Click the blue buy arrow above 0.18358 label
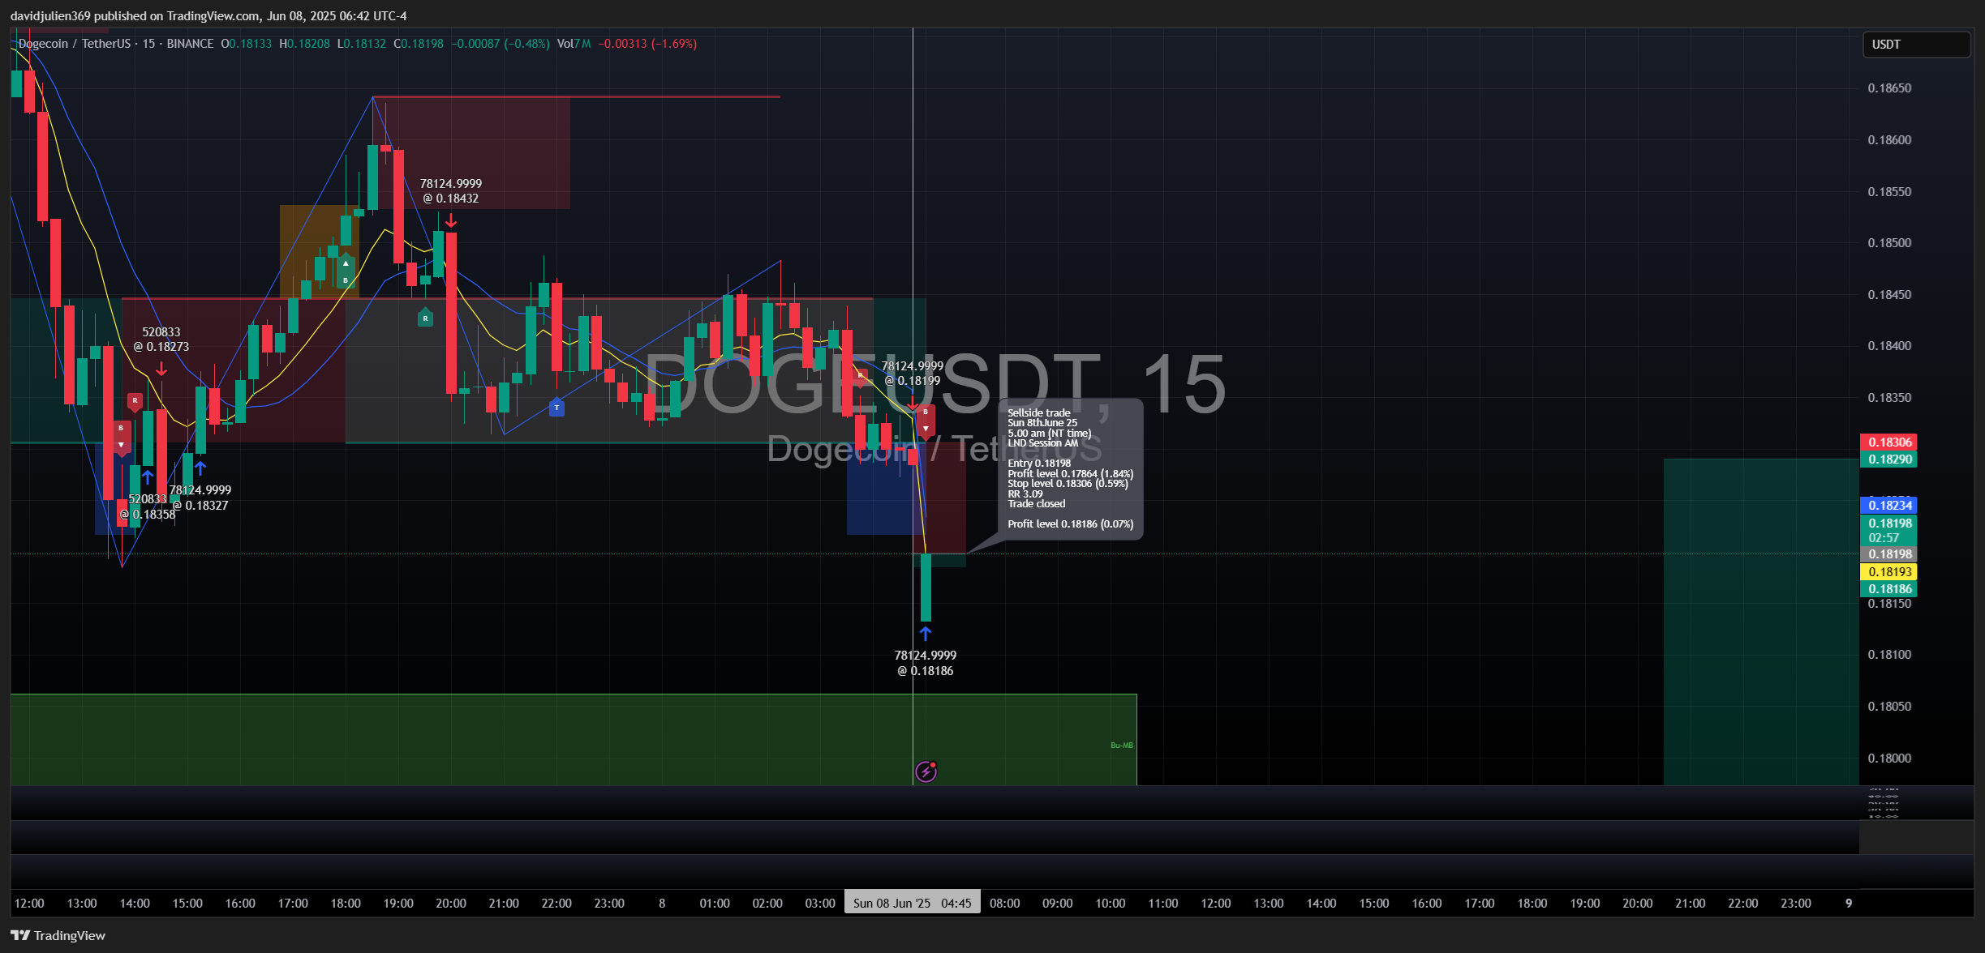The height and width of the screenshot is (953, 1985). pyautogui.click(x=148, y=476)
